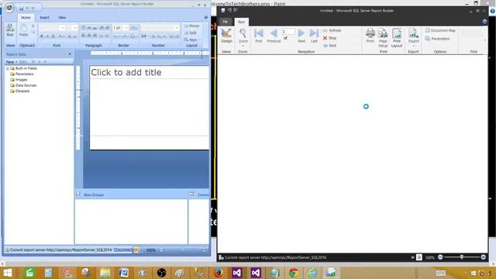Image resolution: width=496 pixels, height=279 pixels.
Task: Go to the First page
Action: point(258,36)
